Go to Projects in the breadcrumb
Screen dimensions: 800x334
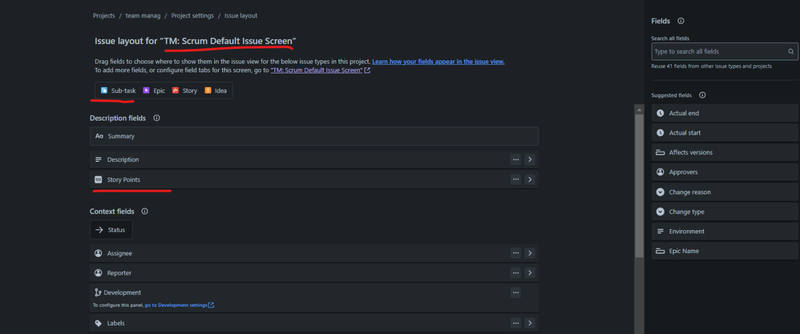pyautogui.click(x=103, y=16)
